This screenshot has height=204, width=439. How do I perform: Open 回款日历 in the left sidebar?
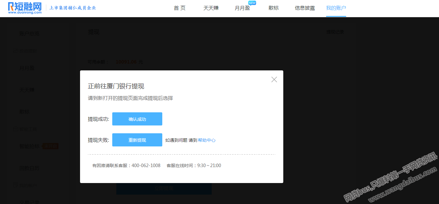point(29,168)
